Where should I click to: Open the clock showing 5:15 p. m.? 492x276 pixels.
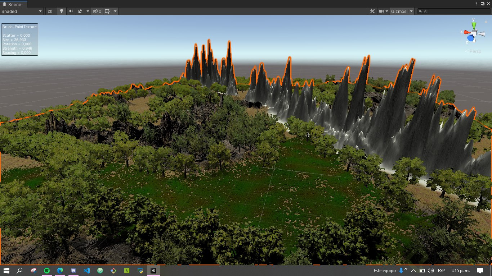pos(460,271)
